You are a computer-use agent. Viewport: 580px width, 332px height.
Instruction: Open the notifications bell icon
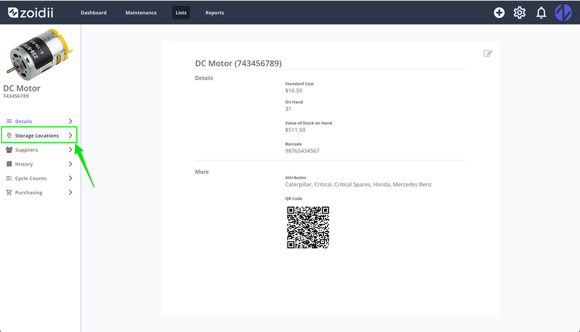pyautogui.click(x=541, y=13)
